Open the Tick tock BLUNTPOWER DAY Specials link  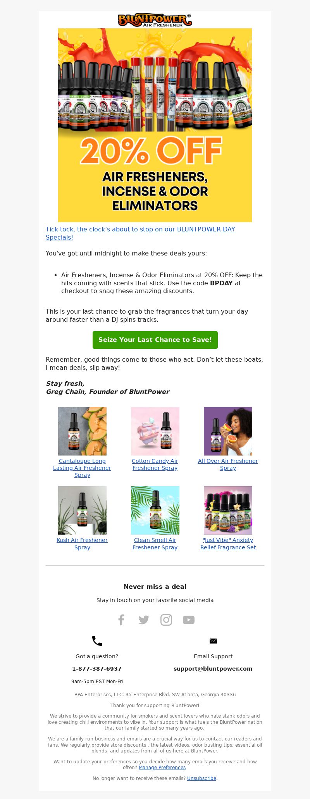pyautogui.click(x=140, y=233)
